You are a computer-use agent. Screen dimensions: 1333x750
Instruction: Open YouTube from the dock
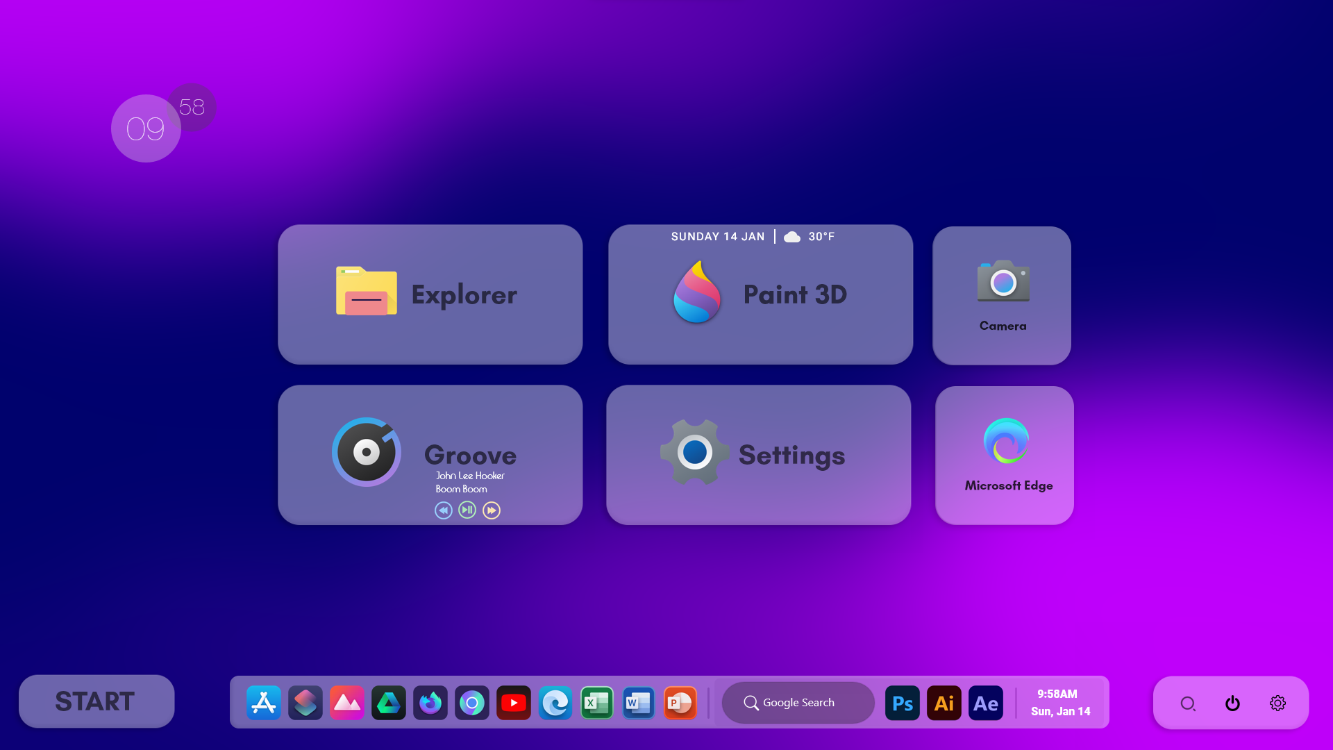[514, 703]
